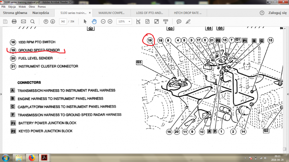Switch to the MAXXUM COMPE... tab
Viewport: 289px width, 162px height.
pos(112,13)
